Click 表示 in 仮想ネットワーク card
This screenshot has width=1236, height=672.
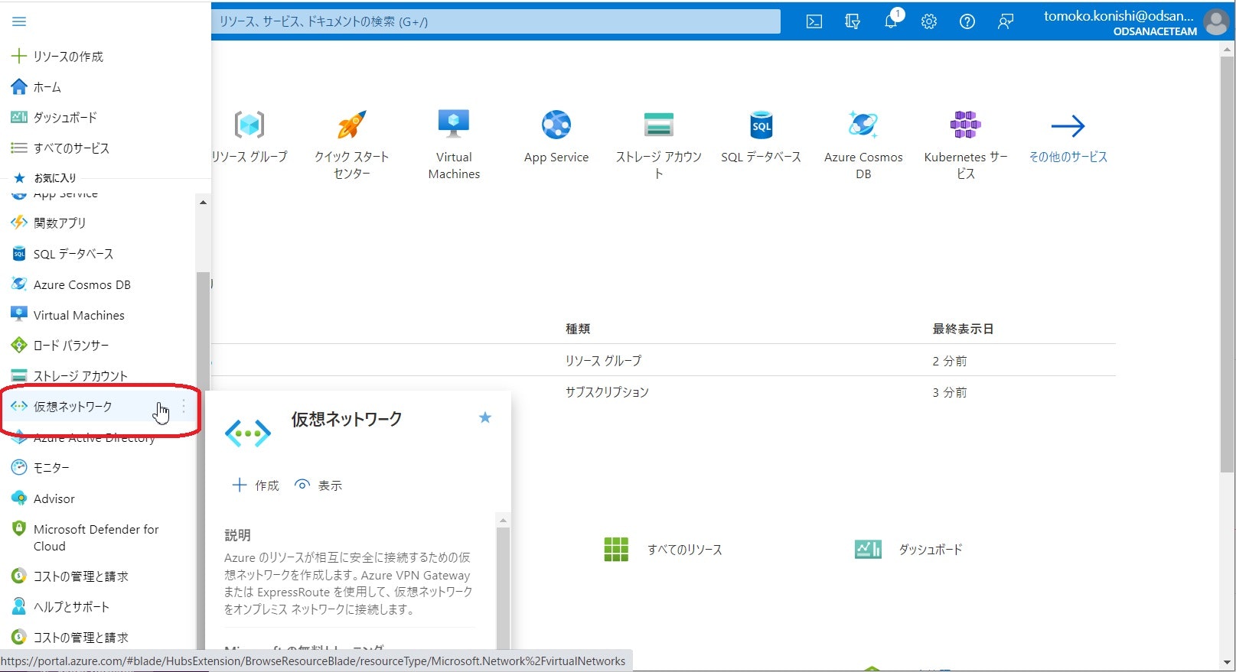pyautogui.click(x=318, y=485)
